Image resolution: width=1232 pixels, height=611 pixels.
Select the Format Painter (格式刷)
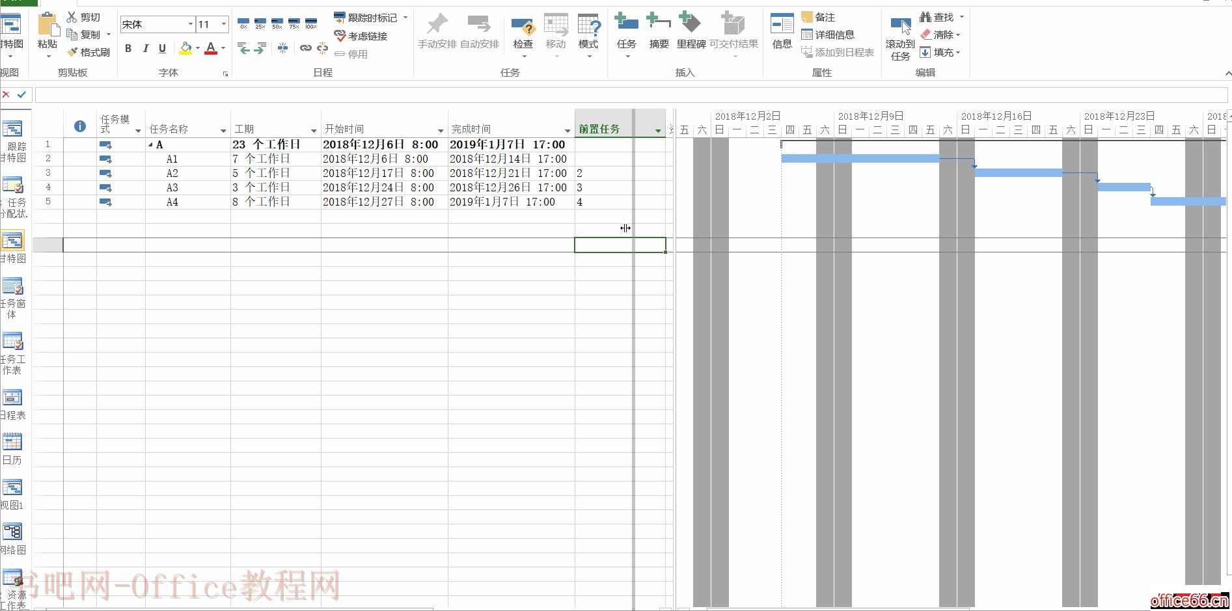(x=88, y=52)
